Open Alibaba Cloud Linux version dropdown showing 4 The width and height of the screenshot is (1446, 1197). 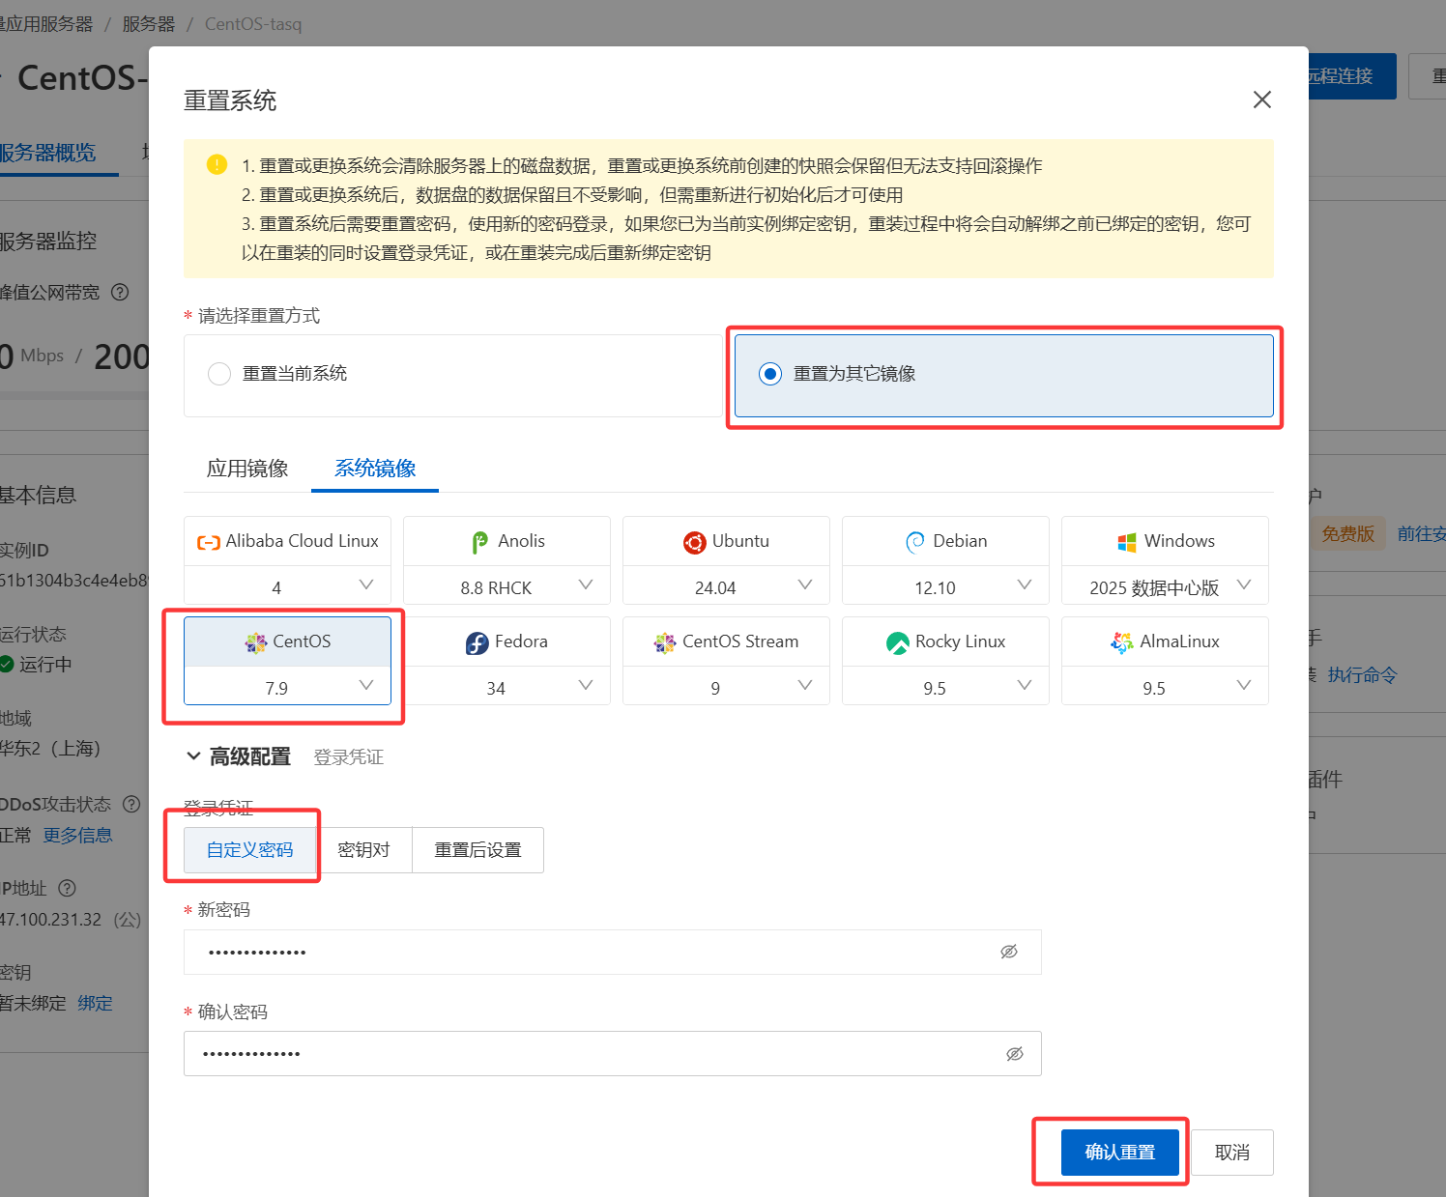pyautogui.click(x=288, y=586)
